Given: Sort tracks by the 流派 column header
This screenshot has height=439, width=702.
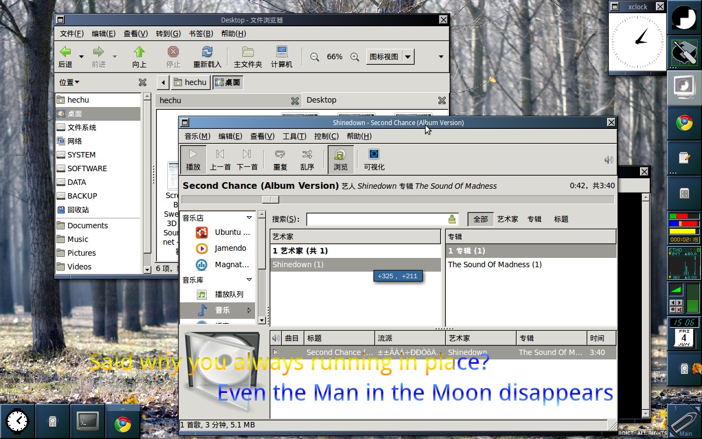Looking at the screenshot, I should 410,338.
